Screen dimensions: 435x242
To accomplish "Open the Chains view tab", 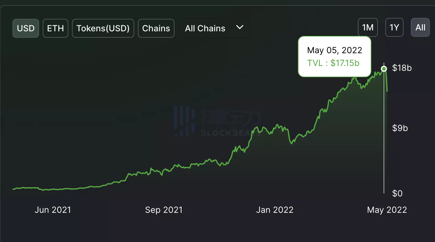I will (156, 28).
